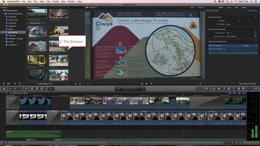Viewport: 260px width, 146px height.
Task: Hide the Libraries sidebar icon
Action: [x=4, y=84]
